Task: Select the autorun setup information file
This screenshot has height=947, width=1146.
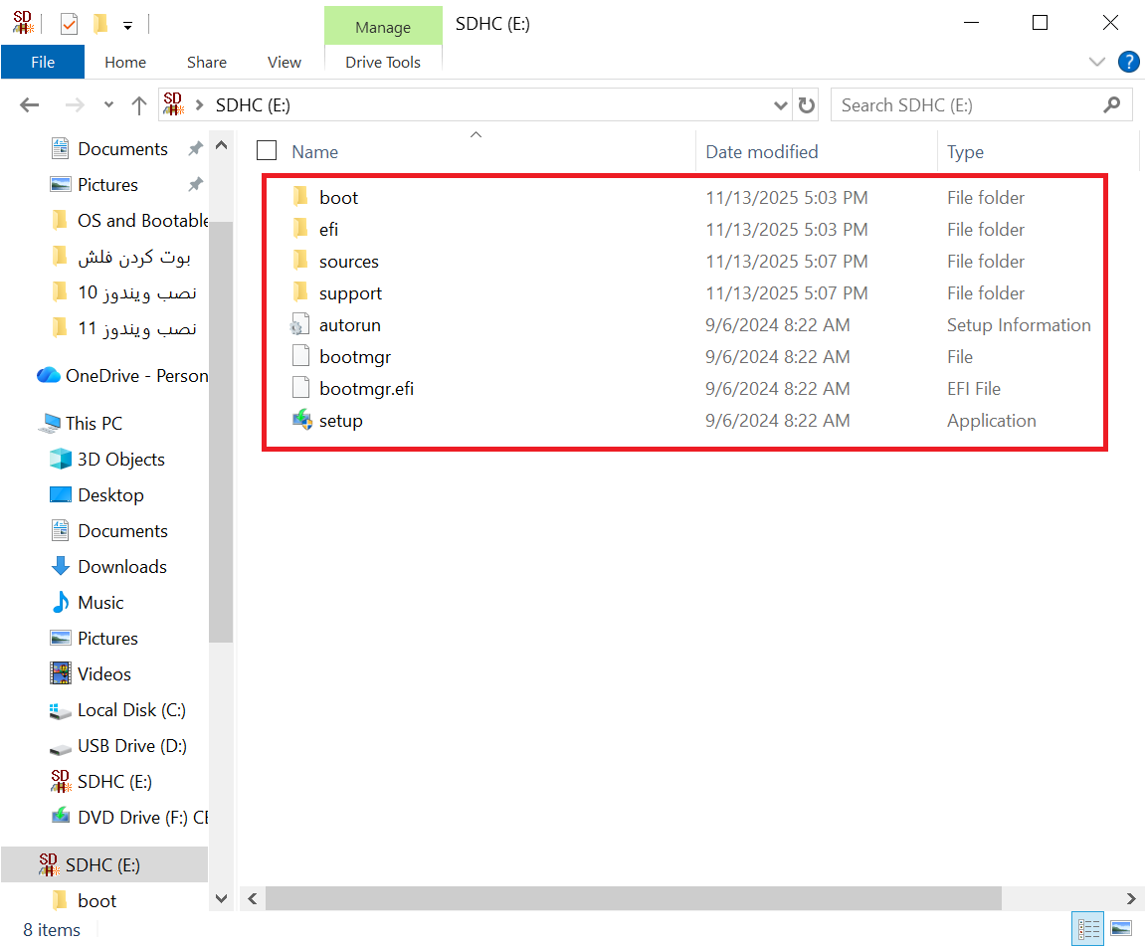Action: [349, 325]
